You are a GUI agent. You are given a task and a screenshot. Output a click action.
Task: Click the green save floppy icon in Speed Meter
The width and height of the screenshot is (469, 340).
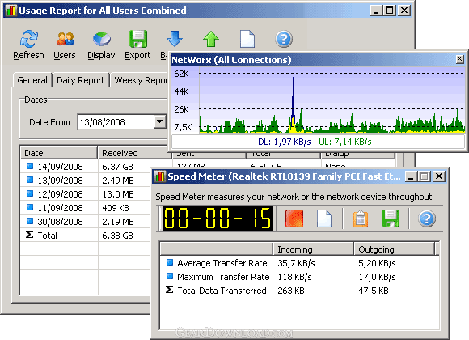pyautogui.click(x=391, y=219)
